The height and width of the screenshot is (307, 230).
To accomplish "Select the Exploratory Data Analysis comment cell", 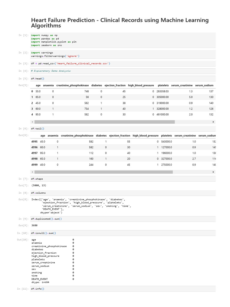I will tap(123, 71).
